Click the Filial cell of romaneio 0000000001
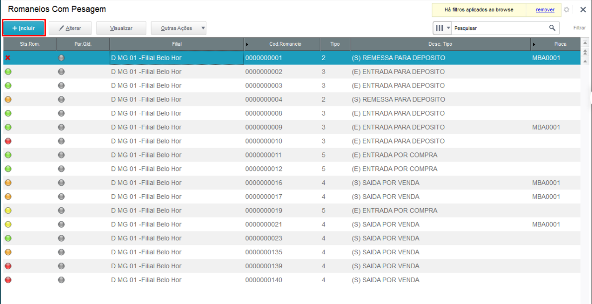 [x=176, y=58]
